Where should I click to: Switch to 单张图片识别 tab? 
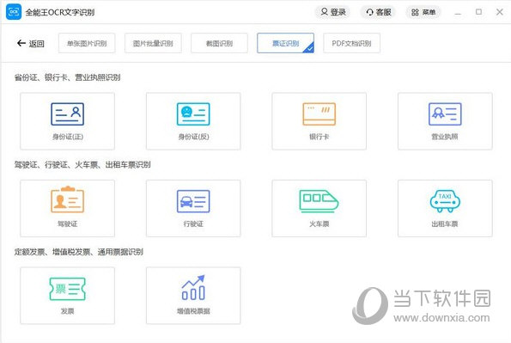[87, 43]
